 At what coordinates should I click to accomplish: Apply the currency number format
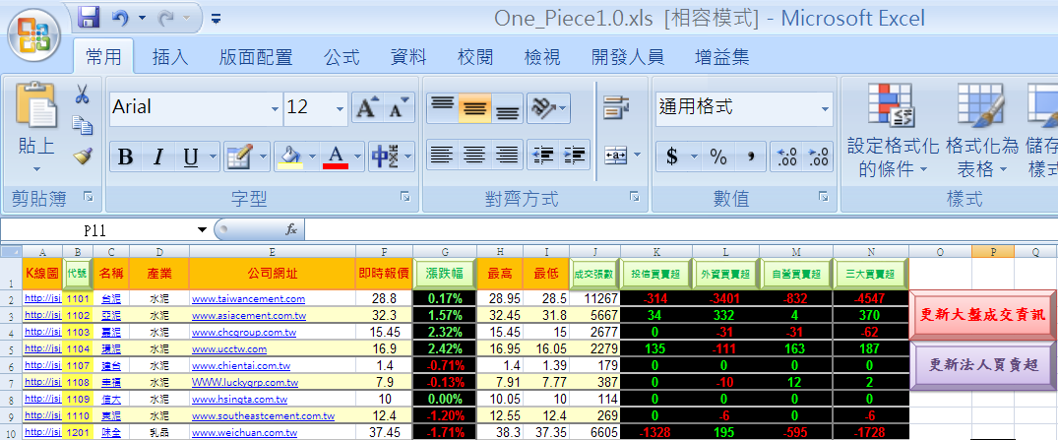[x=671, y=157]
